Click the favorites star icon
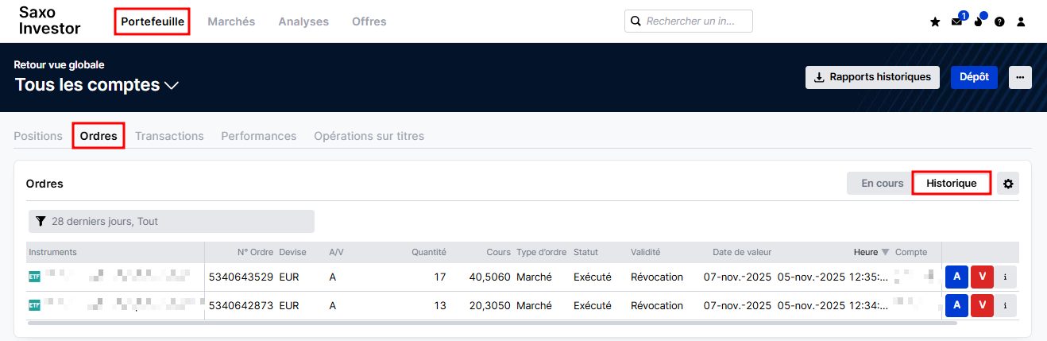Image resolution: width=1047 pixels, height=341 pixels. [x=935, y=22]
